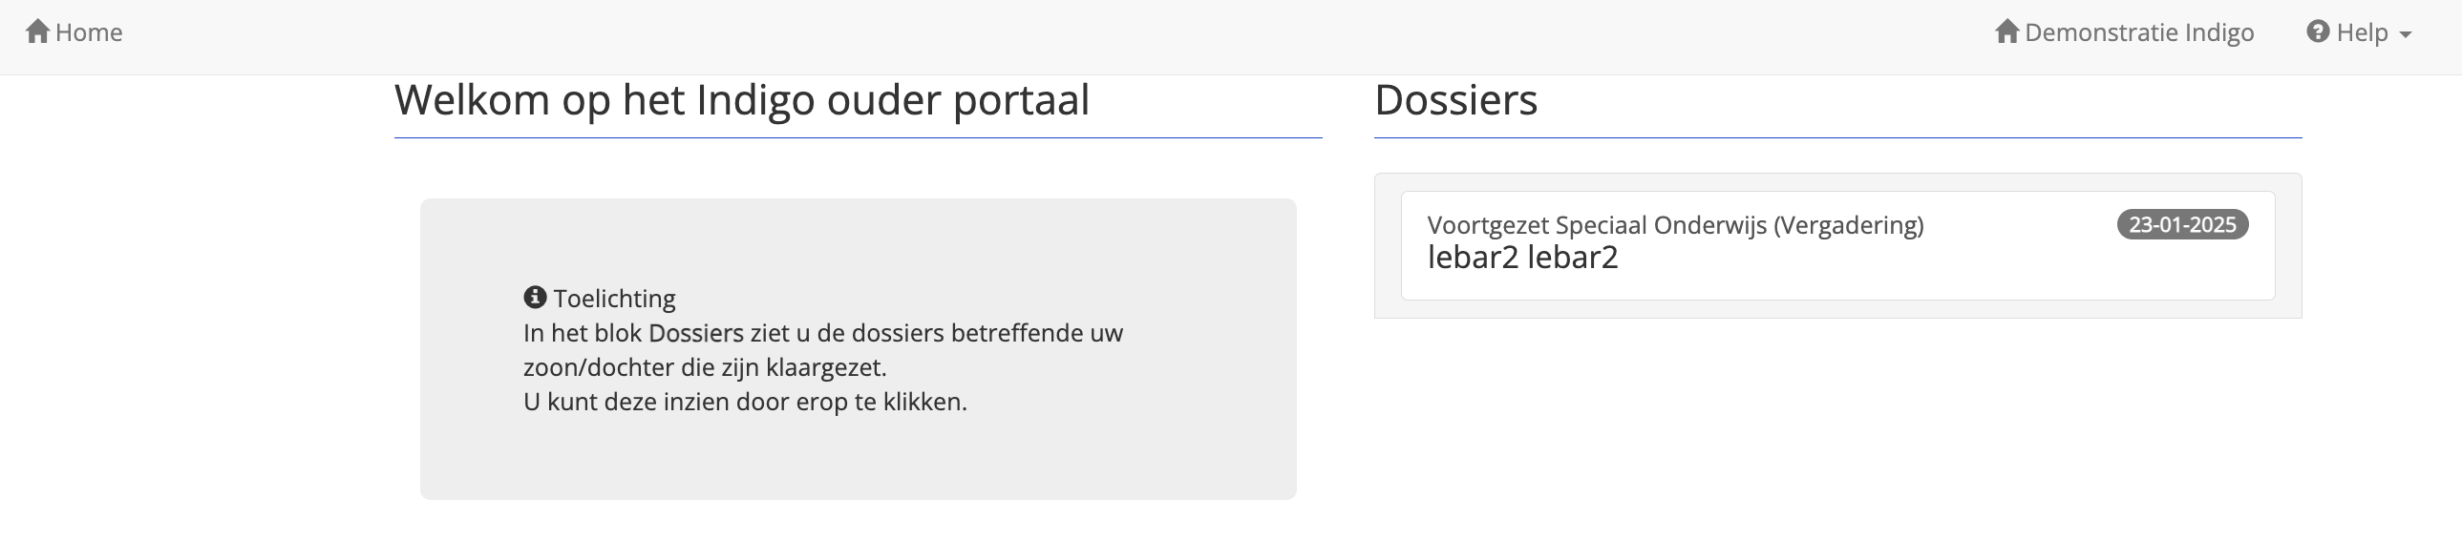
Task: Click the sentence starting In het blok Dossiers
Action: 822,333
